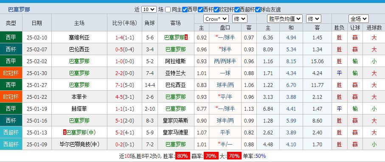Open the 1-4(1-1) score on 25-02-10

[125, 38]
